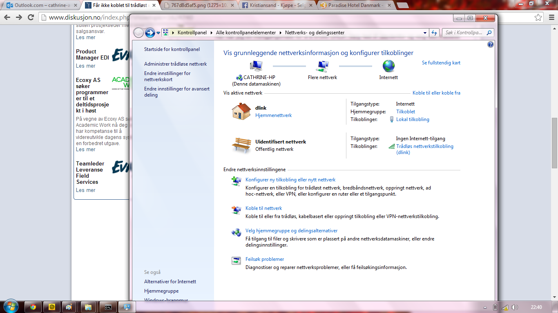The width and height of the screenshot is (558, 313).
Task: Click the dlink house network icon
Action: click(x=241, y=111)
